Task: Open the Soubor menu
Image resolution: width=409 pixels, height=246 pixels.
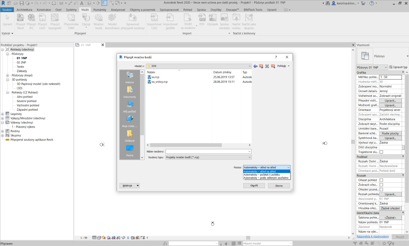Action: tap(7, 9)
